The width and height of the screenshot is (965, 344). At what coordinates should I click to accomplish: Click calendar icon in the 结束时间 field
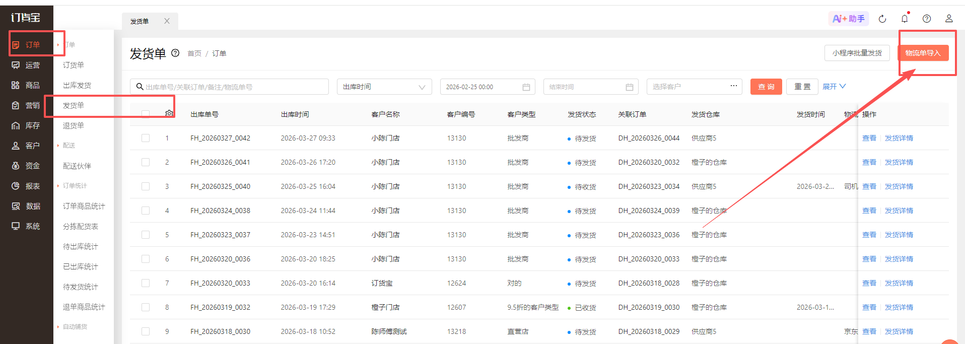click(x=630, y=87)
